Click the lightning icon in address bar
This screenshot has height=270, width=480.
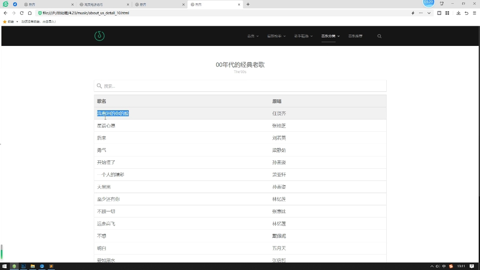tap(412, 13)
